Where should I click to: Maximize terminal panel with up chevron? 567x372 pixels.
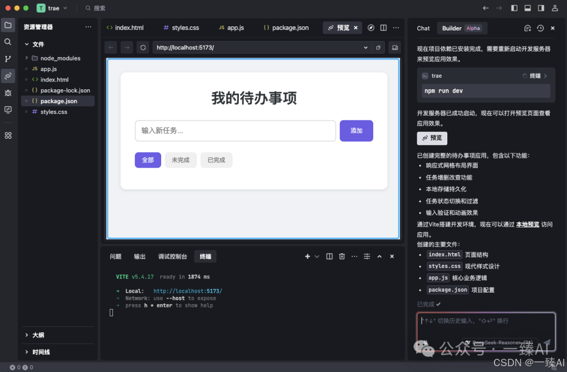point(380,256)
